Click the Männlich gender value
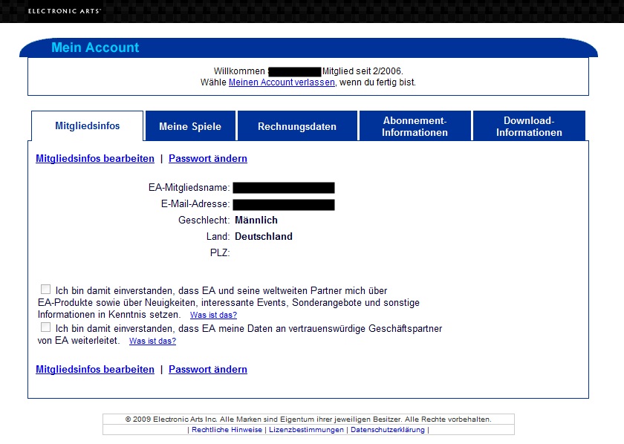 256,220
